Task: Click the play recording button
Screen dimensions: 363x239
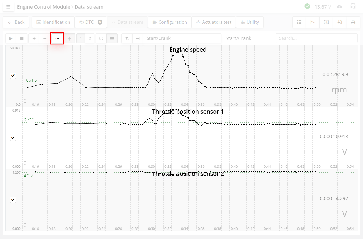Action: click(x=11, y=38)
